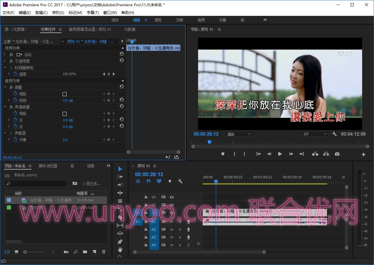Screen dimensions: 374x265
Task: Click the Project panel search field
Action: tap(36, 184)
